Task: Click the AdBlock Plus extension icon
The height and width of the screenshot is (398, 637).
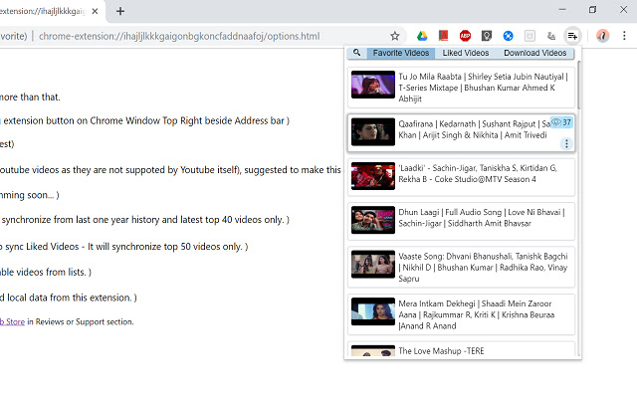Action: [465, 36]
